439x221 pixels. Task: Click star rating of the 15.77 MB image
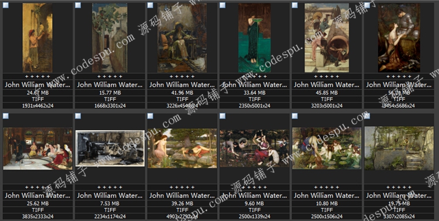pyautogui.click(x=110, y=76)
